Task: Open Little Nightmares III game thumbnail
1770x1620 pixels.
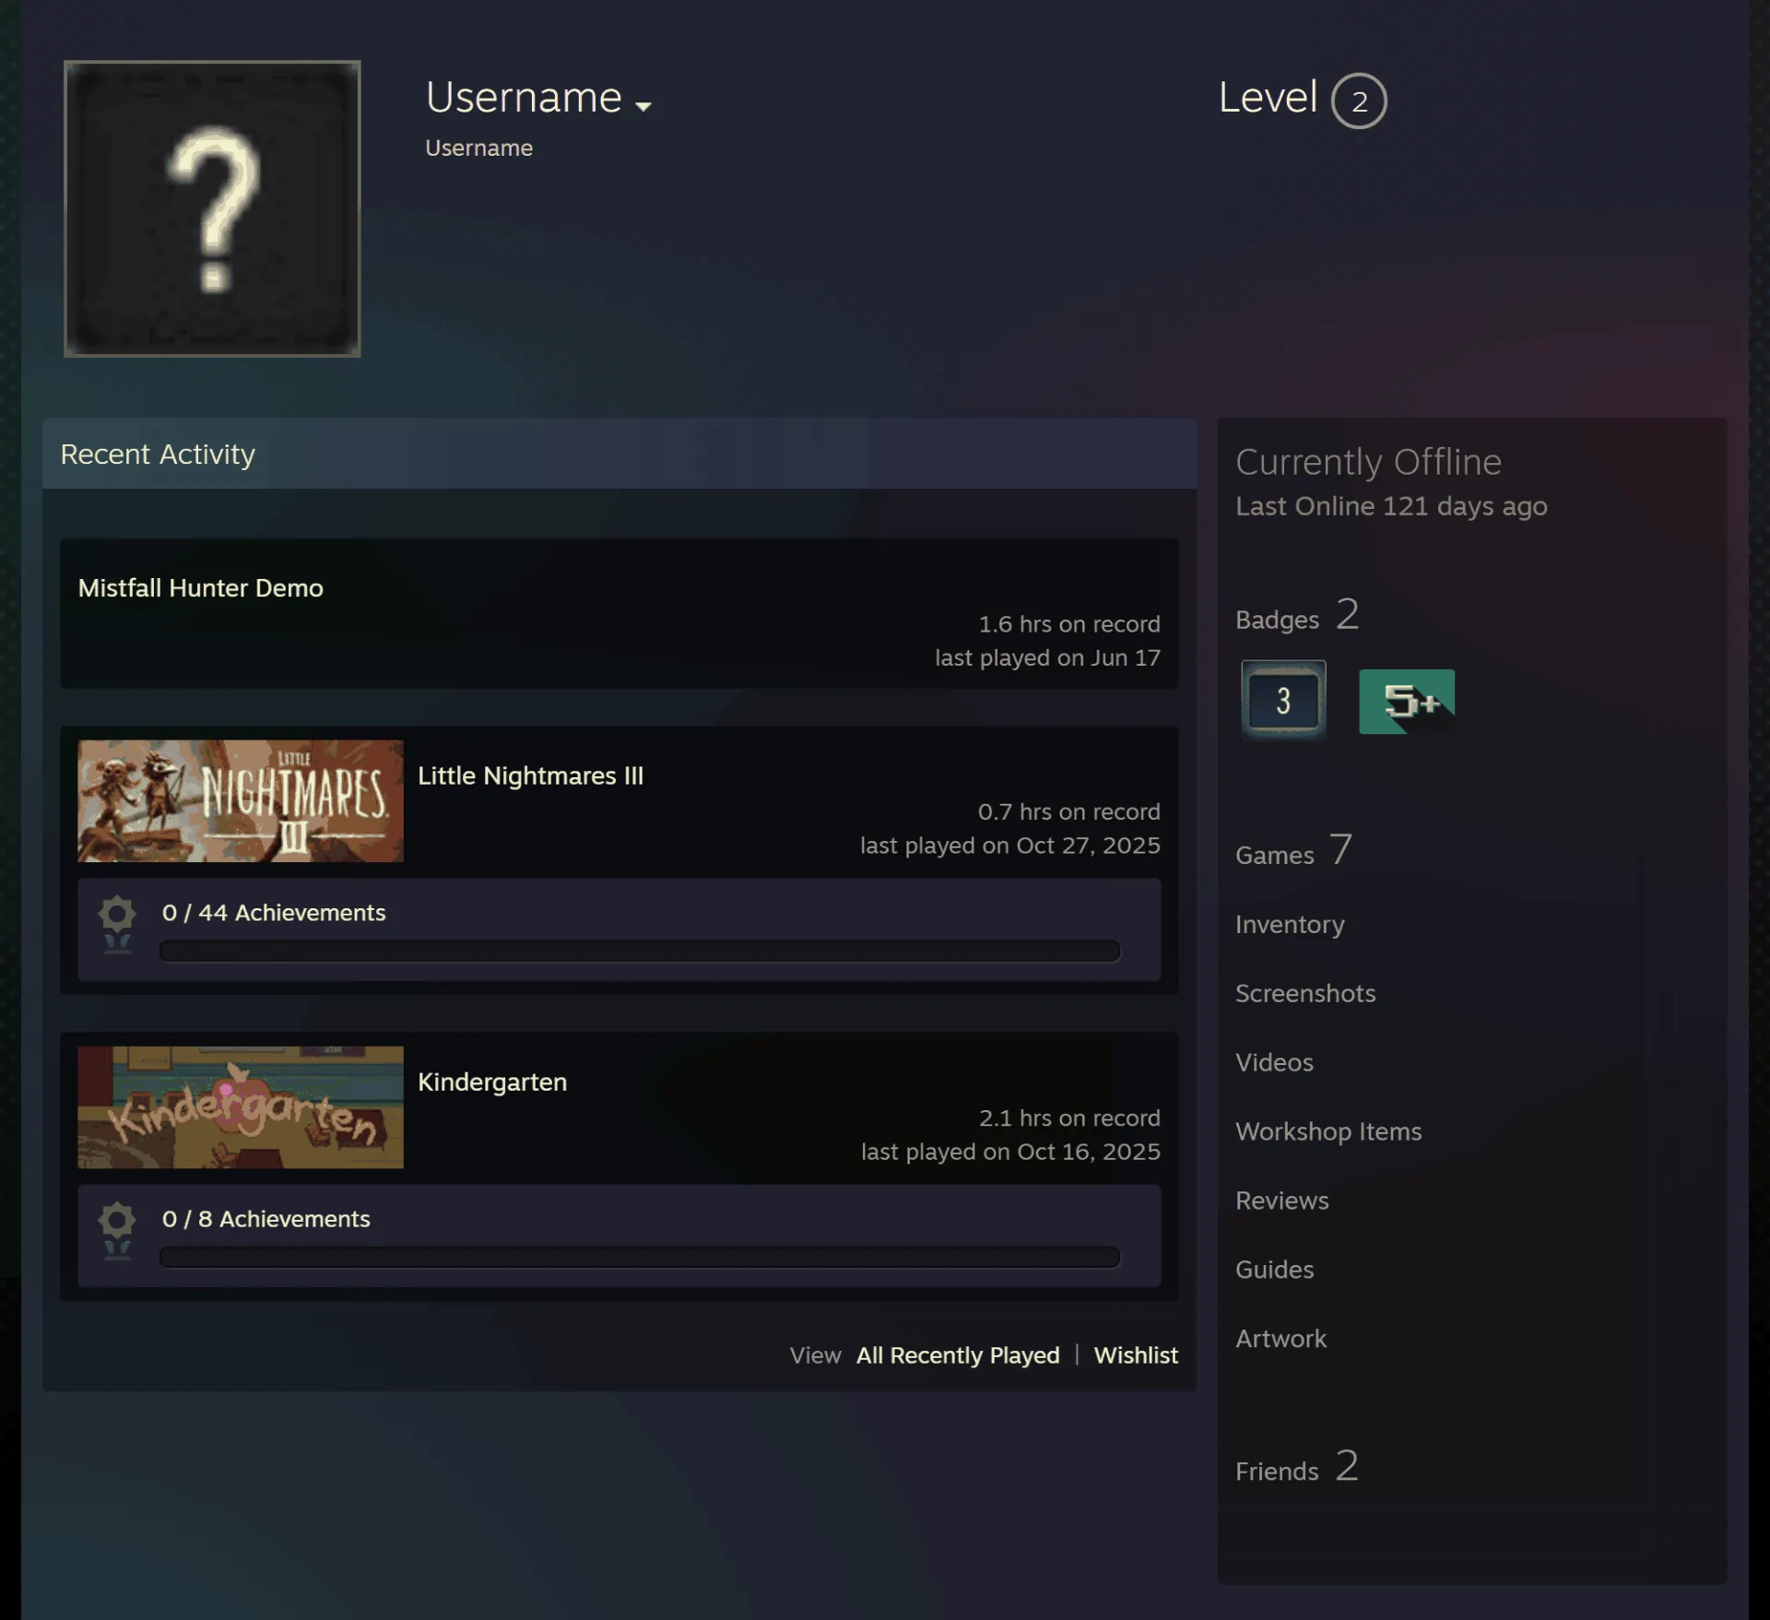Action: pos(241,800)
